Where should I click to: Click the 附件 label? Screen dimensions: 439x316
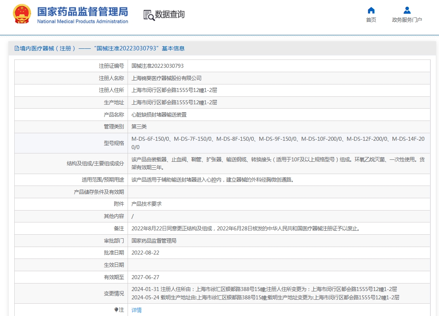click(x=119, y=204)
